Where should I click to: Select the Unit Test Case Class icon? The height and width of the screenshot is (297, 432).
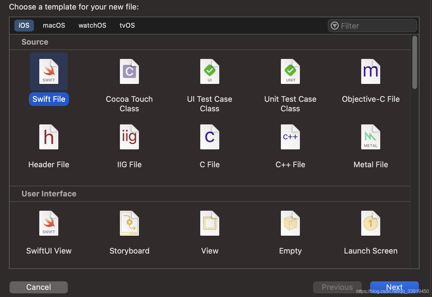pyautogui.click(x=290, y=71)
